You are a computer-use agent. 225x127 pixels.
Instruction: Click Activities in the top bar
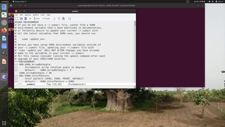5,1
